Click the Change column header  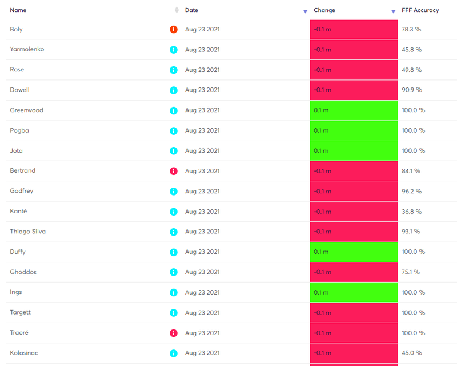[x=324, y=10]
